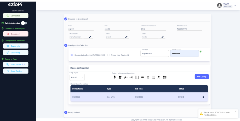Click the GPIOs column header
The height and width of the screenshot is (121, 240).
(181, 89)
